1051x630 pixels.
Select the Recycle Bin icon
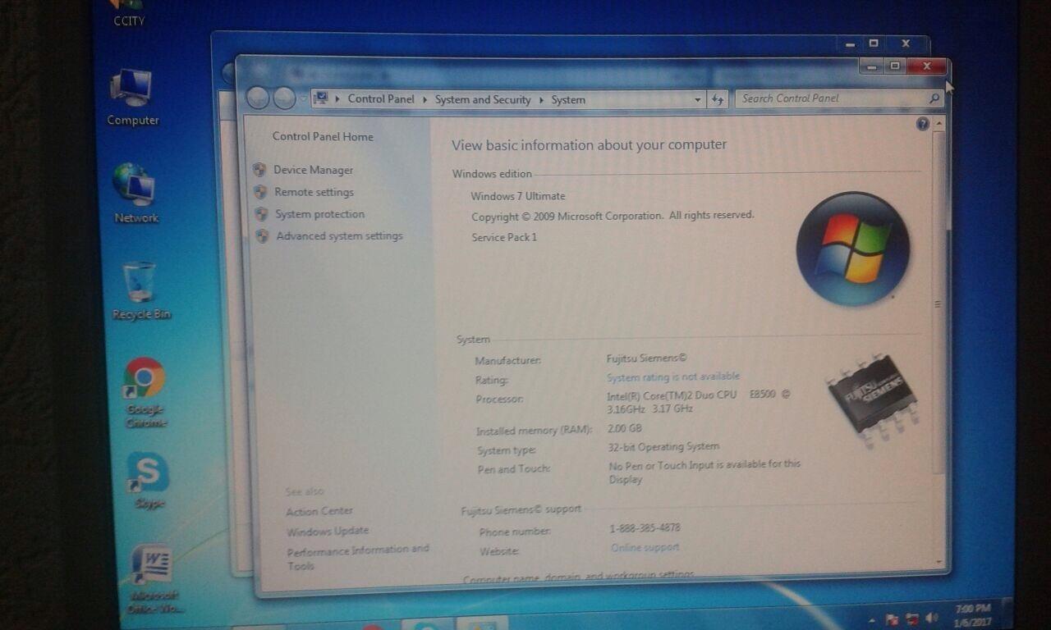(140, 290)
